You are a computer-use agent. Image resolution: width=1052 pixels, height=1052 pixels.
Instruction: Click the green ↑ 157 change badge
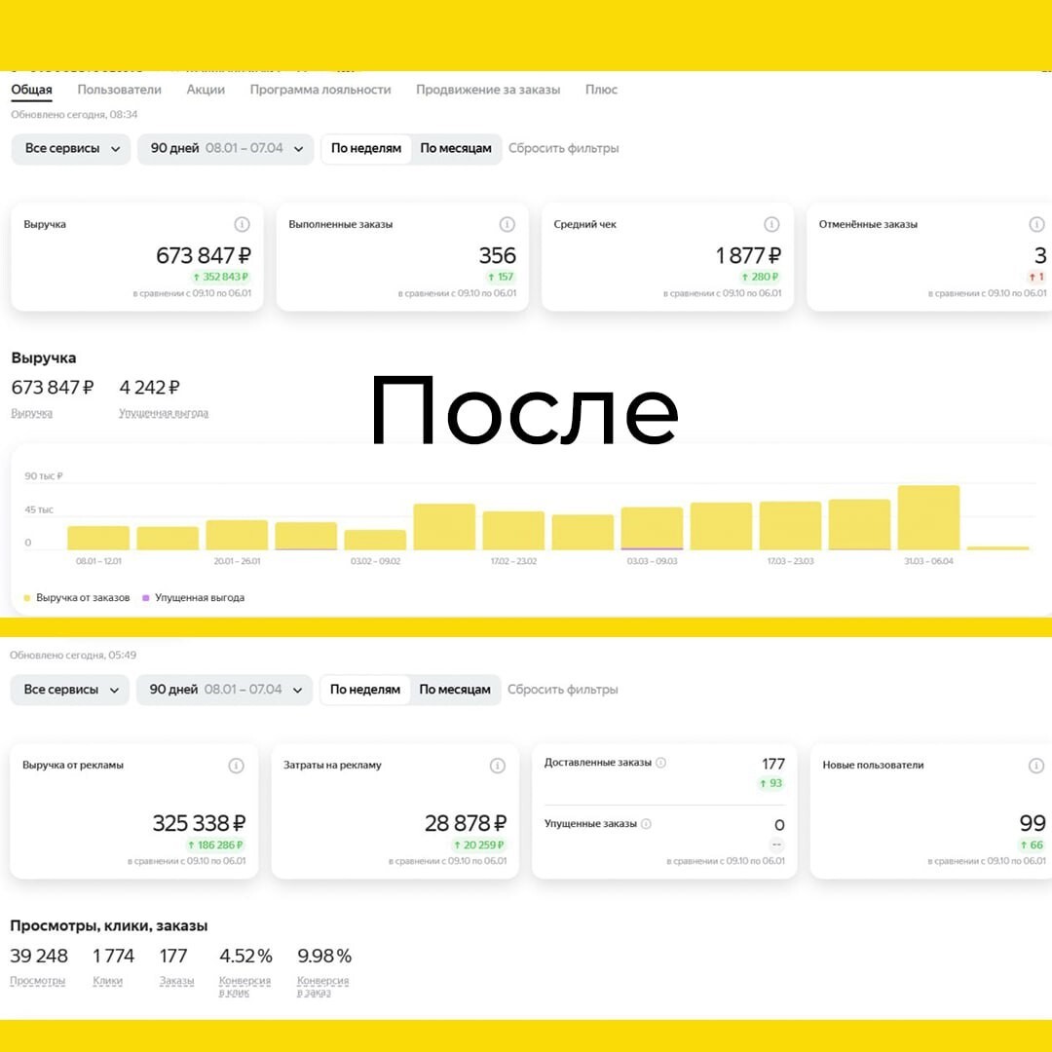(500, 277)
